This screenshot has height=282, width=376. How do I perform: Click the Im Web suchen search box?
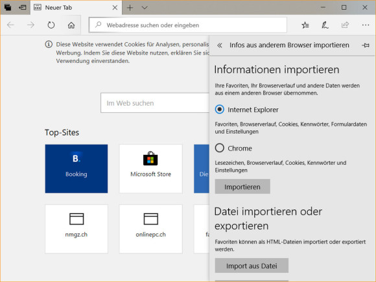pos(155,103)
